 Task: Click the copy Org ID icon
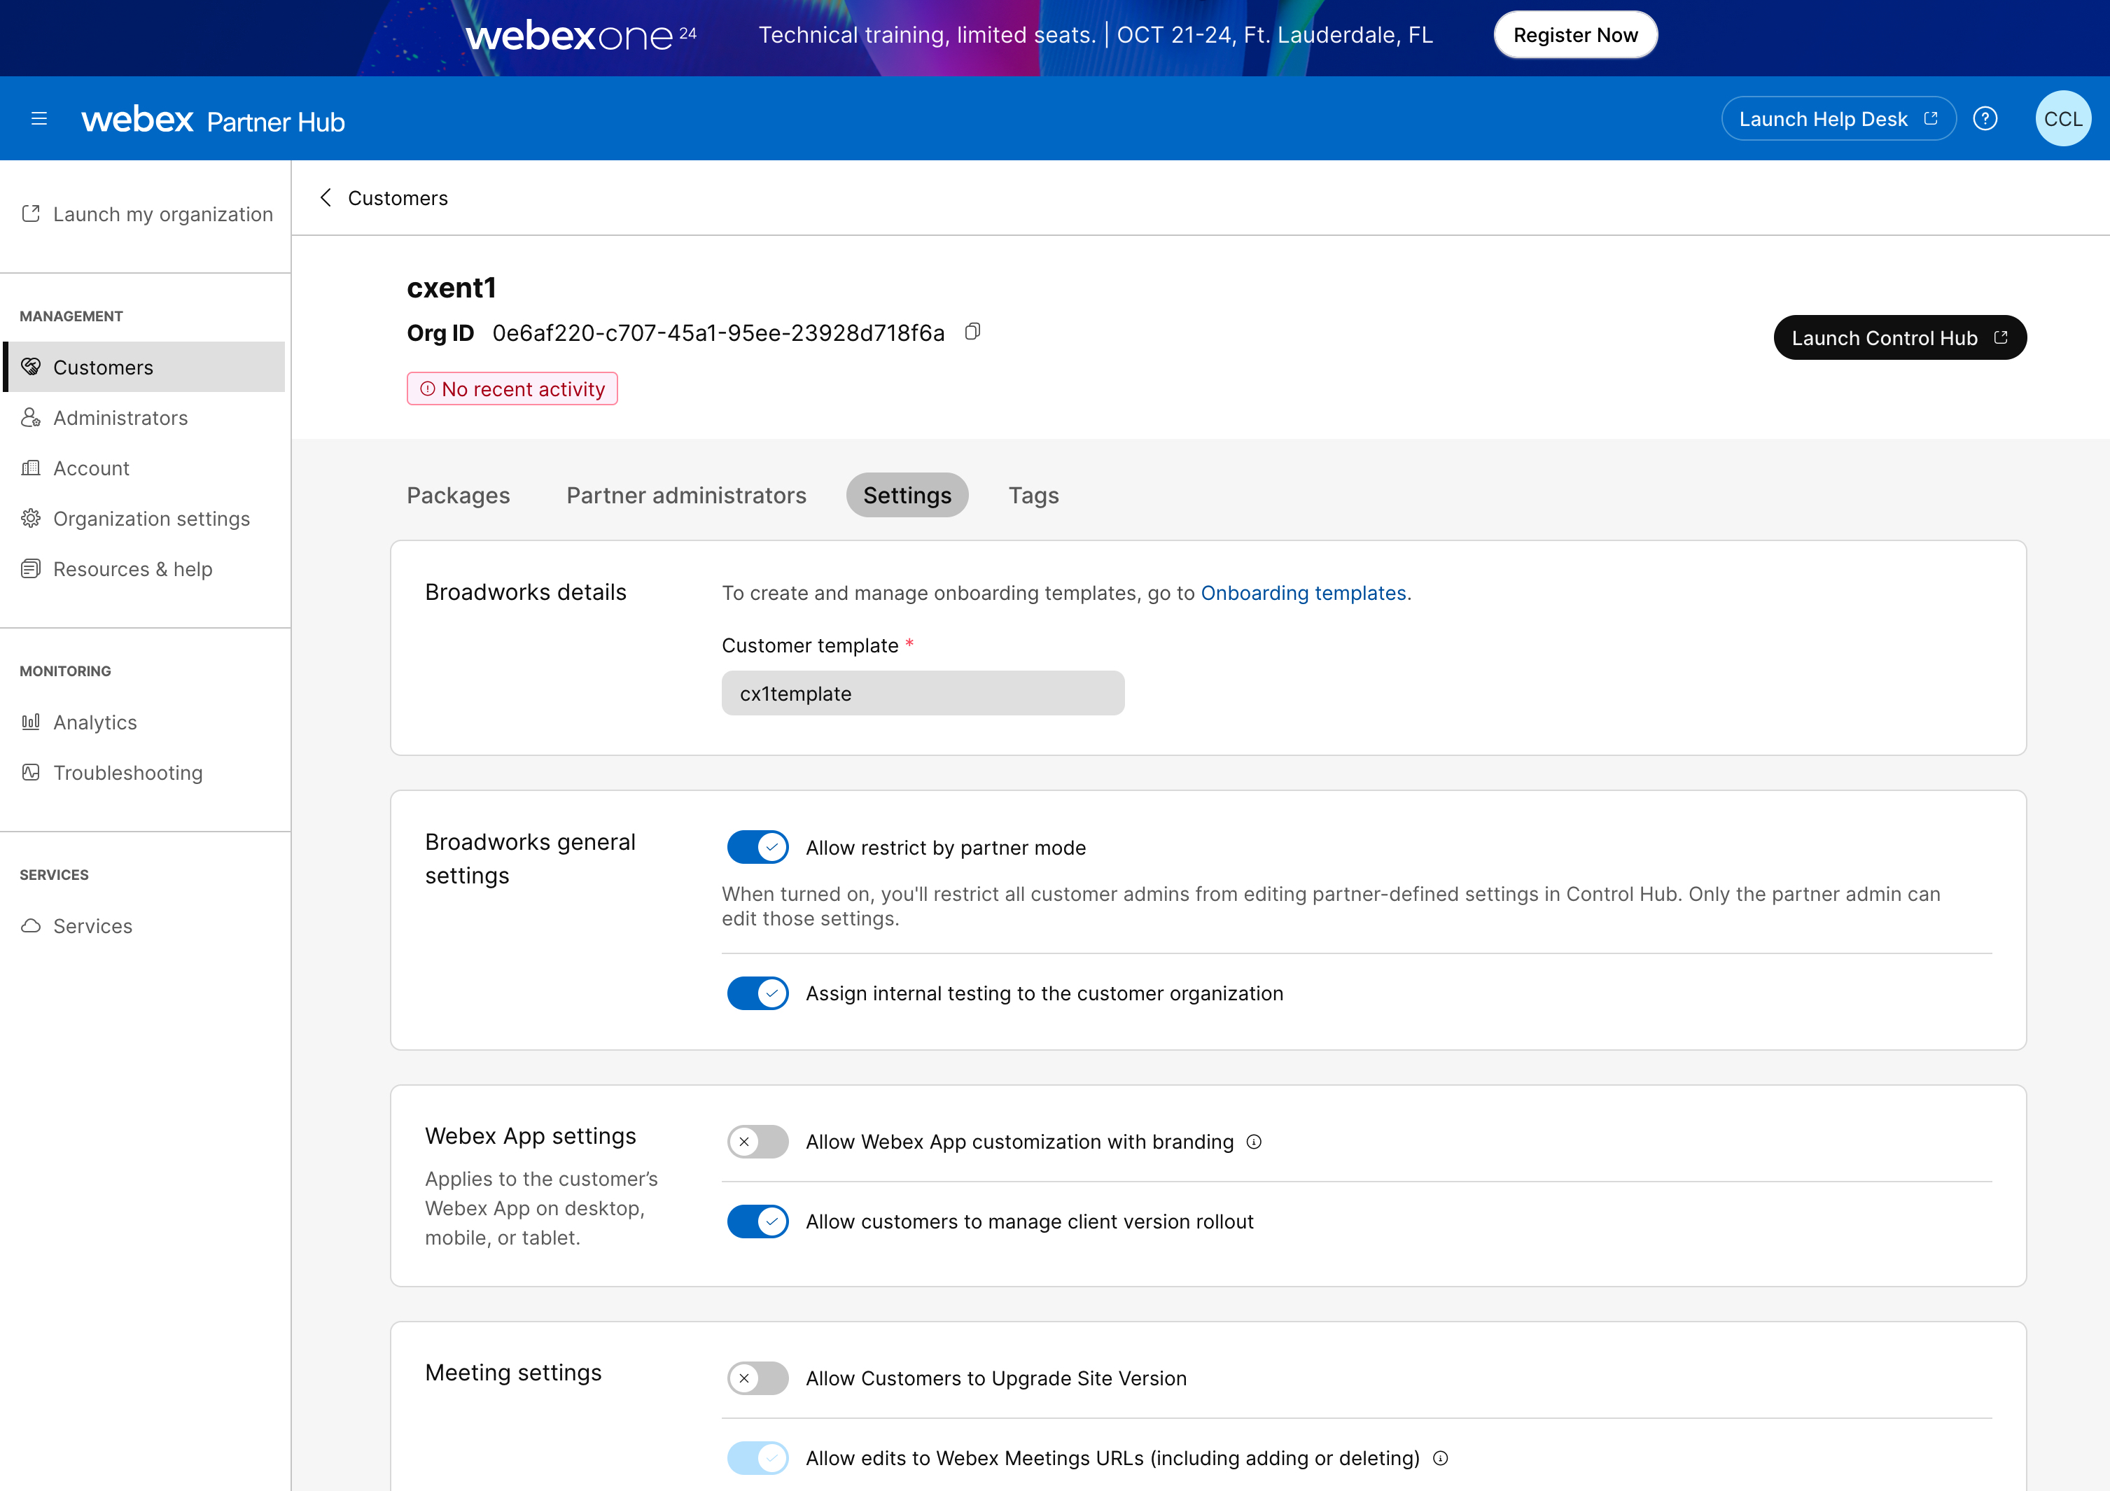974,332
